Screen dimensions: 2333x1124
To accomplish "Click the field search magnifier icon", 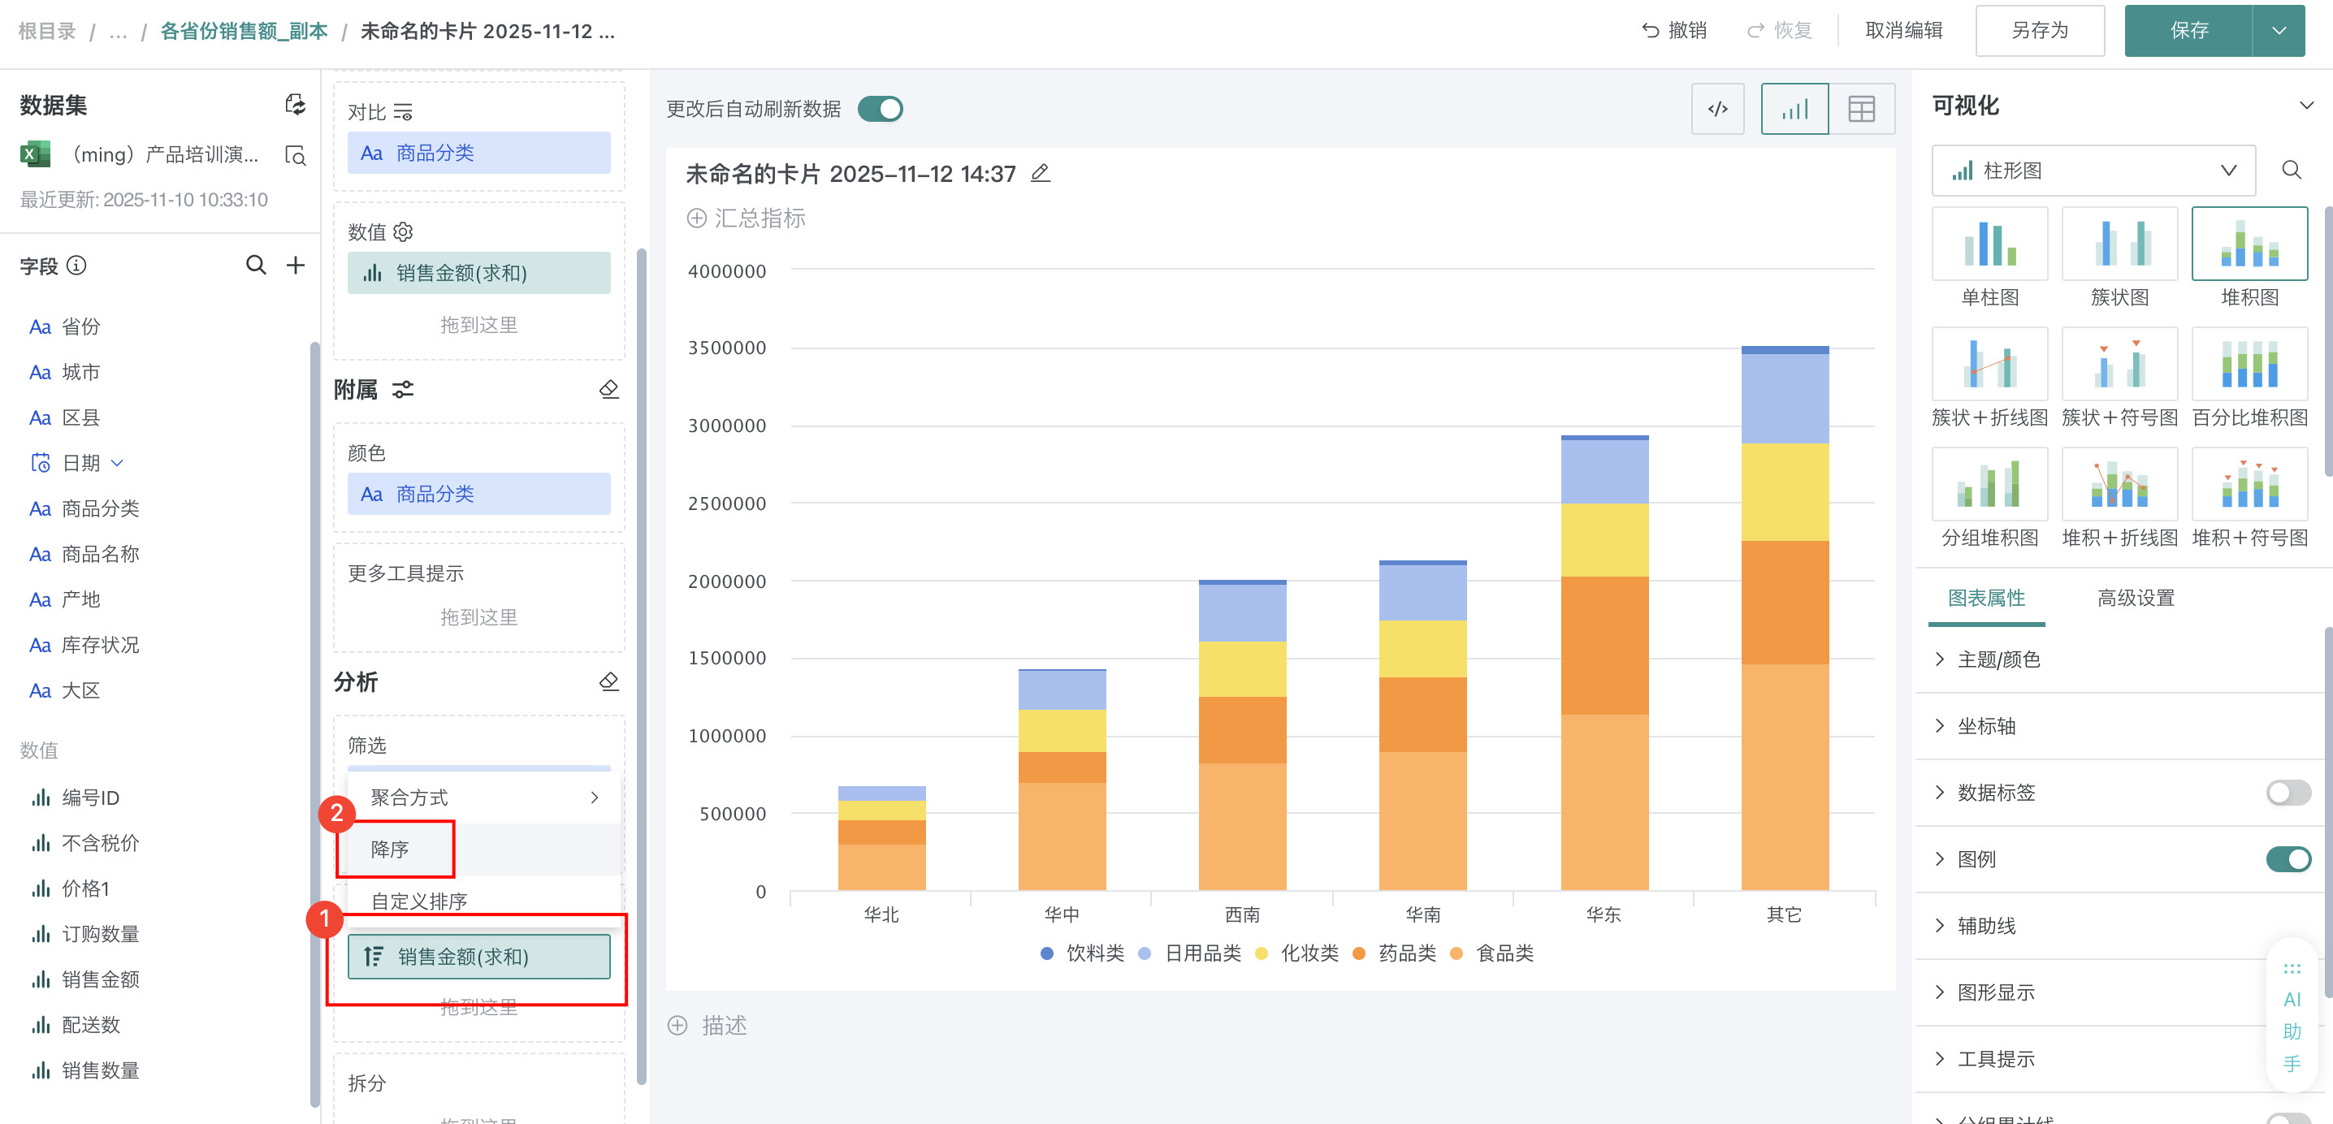I will point(257,266).
